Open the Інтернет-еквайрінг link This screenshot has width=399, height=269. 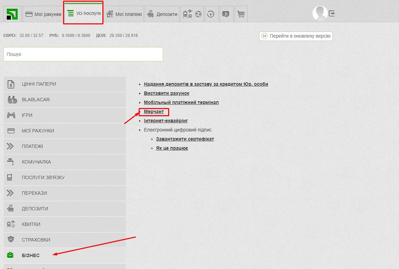pyautogui.click(x=166, y=121)
